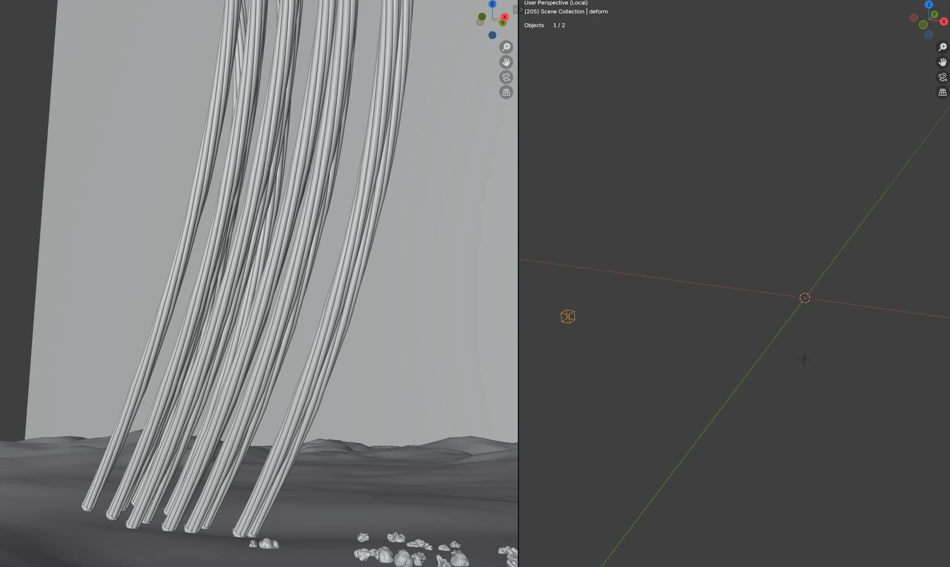950x567 pixels.
Task: Click the pan hand icon in left viewport
Action: point(506,62)
